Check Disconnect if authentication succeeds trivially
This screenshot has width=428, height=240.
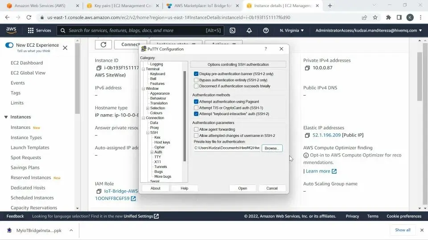pyautogui.click(x=196, y=86)
